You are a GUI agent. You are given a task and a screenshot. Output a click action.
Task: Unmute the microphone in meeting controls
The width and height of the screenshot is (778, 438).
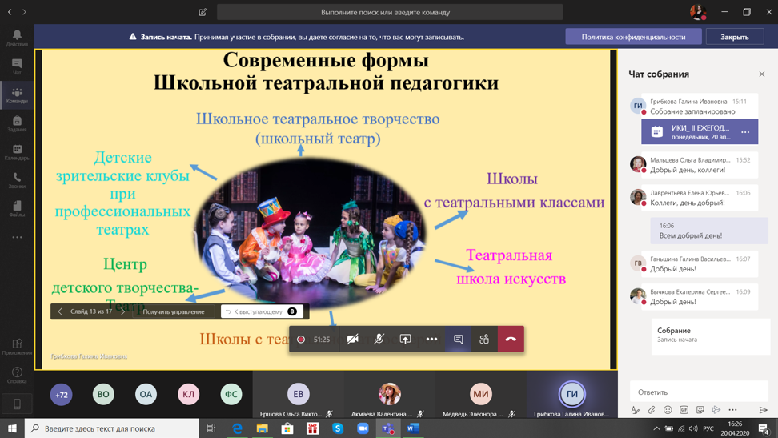379,340
